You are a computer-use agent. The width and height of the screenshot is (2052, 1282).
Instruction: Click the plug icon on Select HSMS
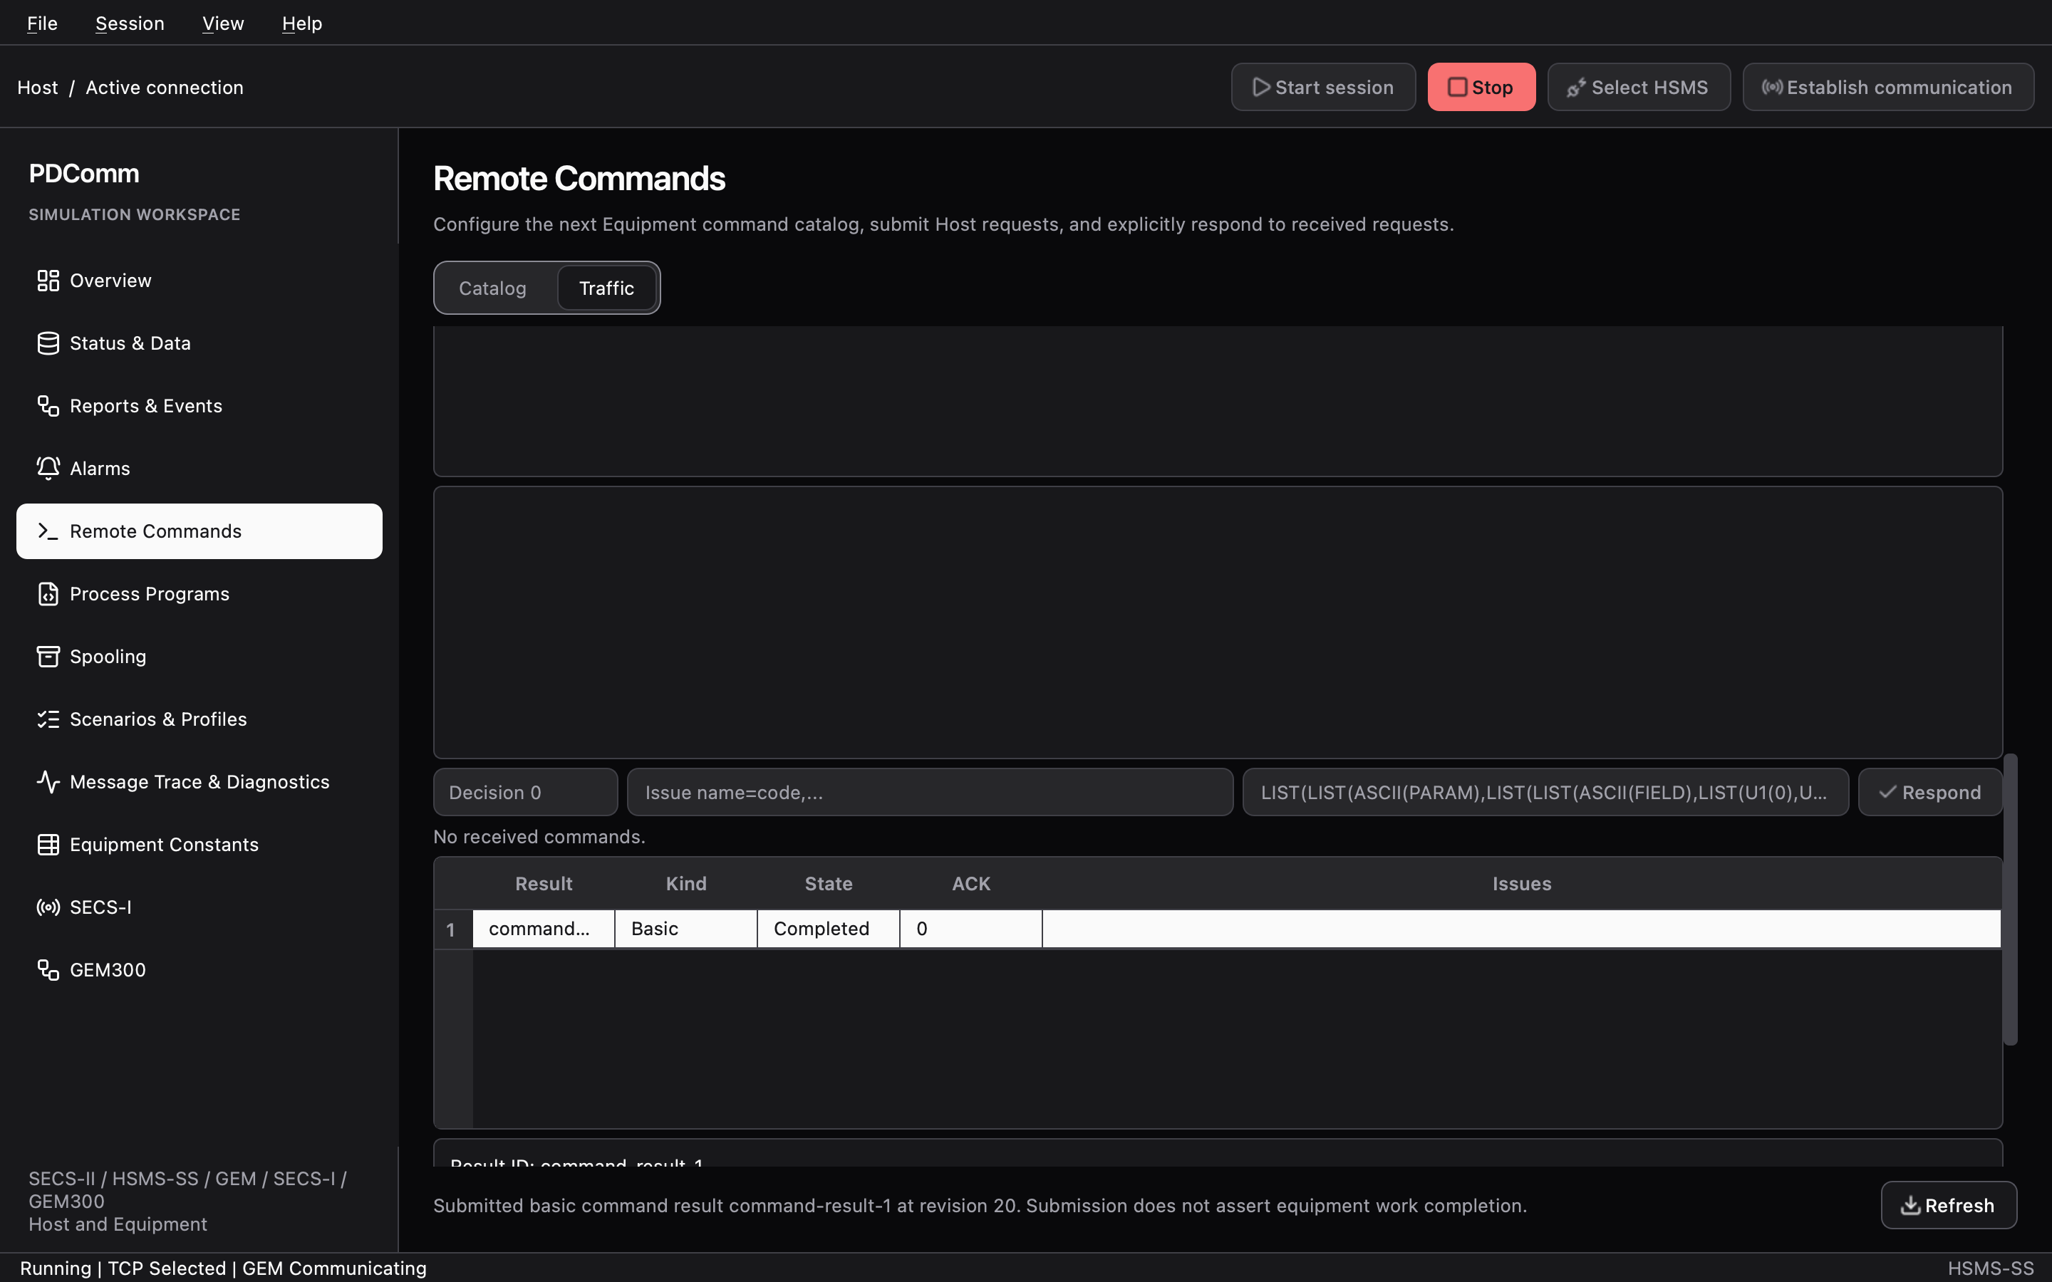(x=1575, y=88)
